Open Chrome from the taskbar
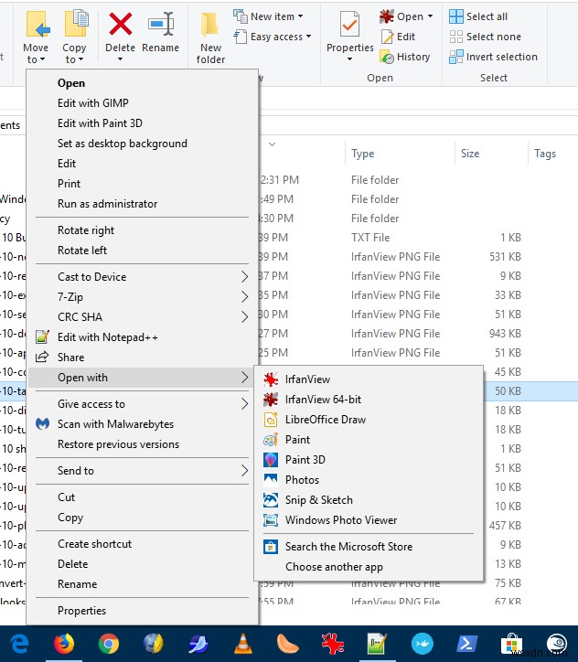 pyautogui.click(x=109, y=644)
